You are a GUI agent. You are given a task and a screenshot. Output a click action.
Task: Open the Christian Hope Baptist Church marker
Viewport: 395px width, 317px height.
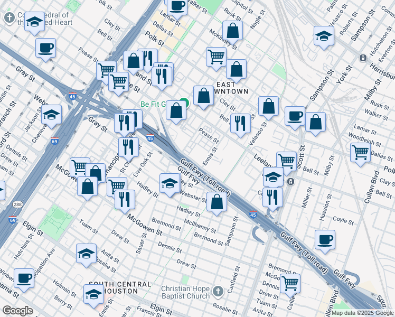click(218, 292)
